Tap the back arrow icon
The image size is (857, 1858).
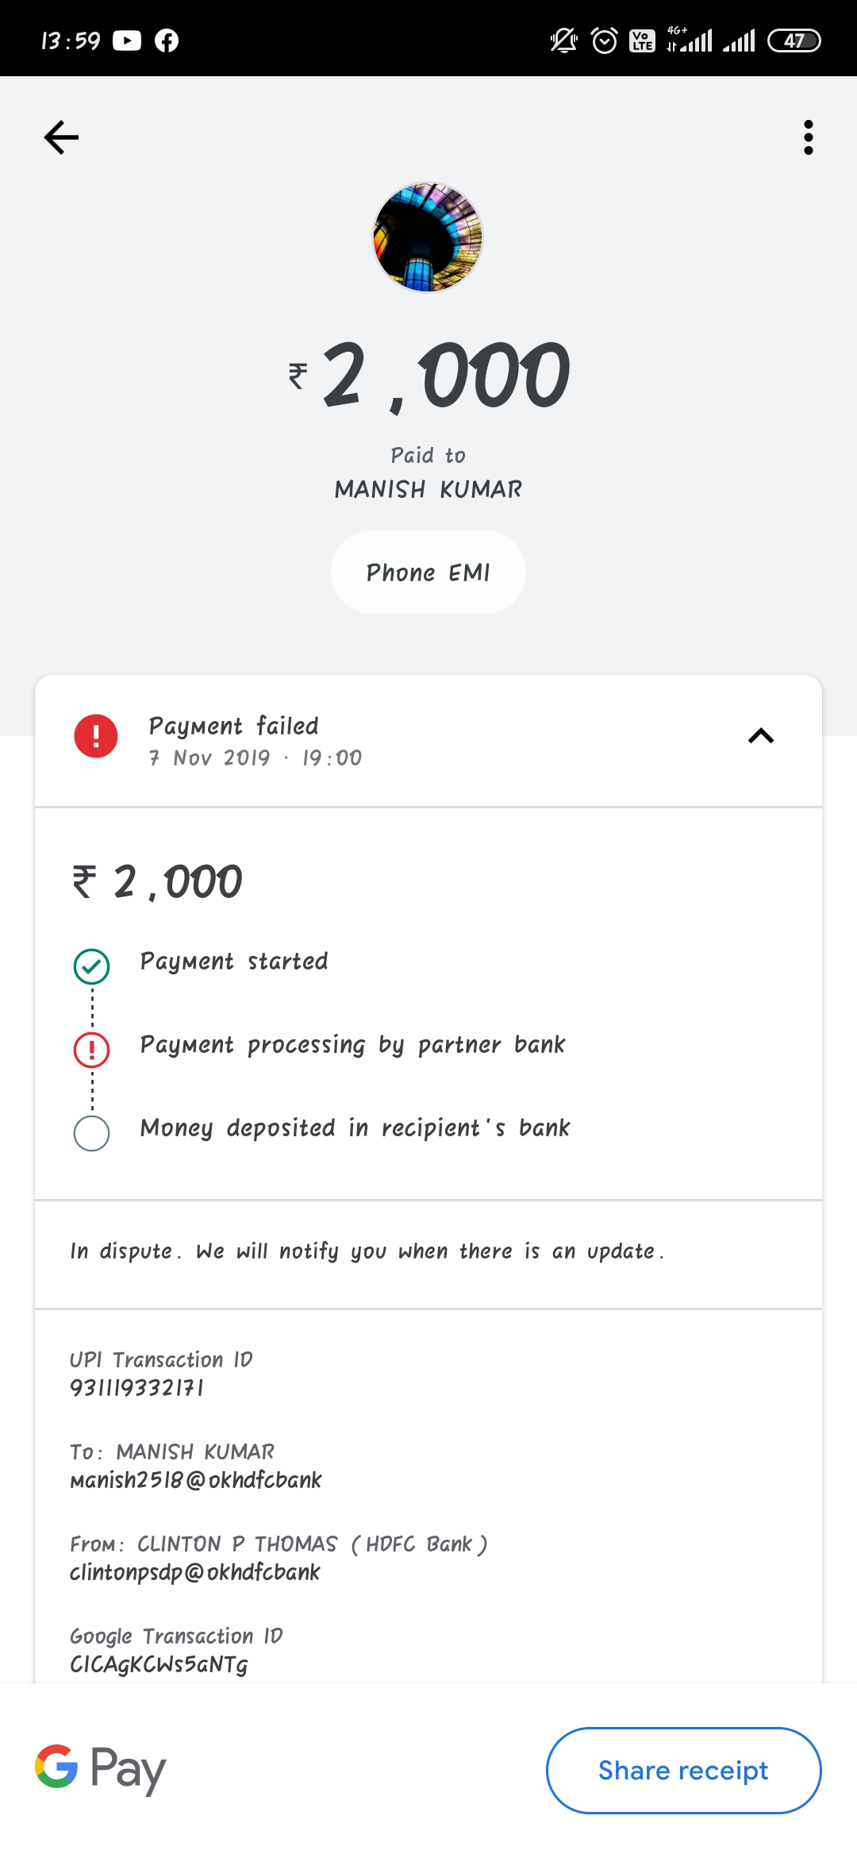61,137
